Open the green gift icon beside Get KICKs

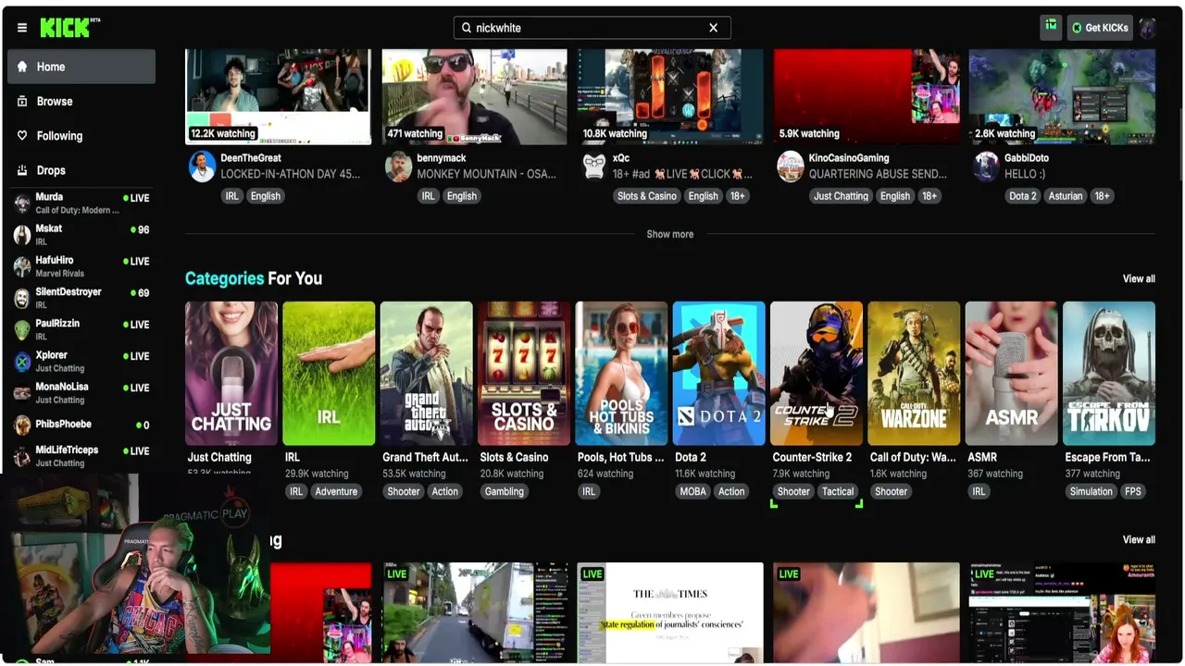point(1051,28)
